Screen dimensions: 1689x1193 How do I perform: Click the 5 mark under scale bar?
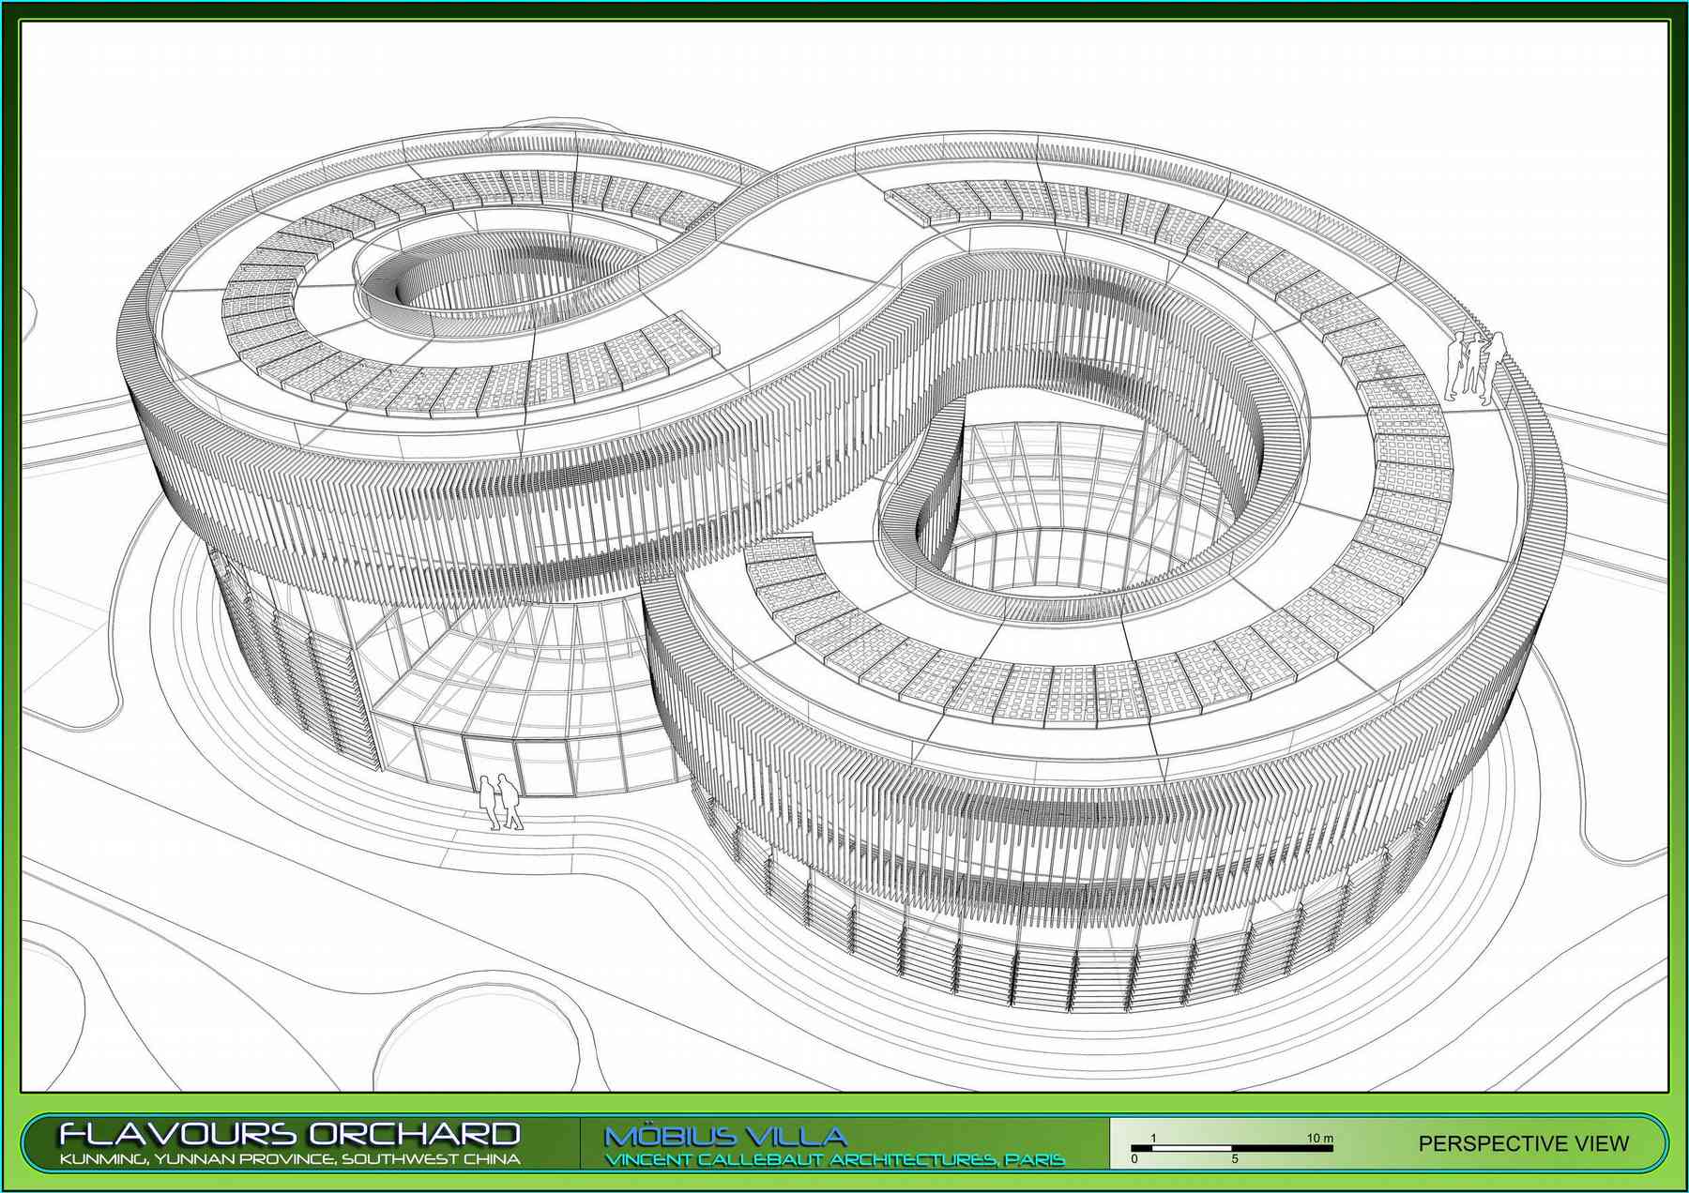(x=1234, y=1159)
